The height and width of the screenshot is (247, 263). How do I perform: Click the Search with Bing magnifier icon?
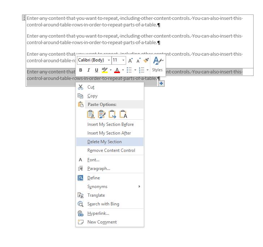[x=81, y=204]
